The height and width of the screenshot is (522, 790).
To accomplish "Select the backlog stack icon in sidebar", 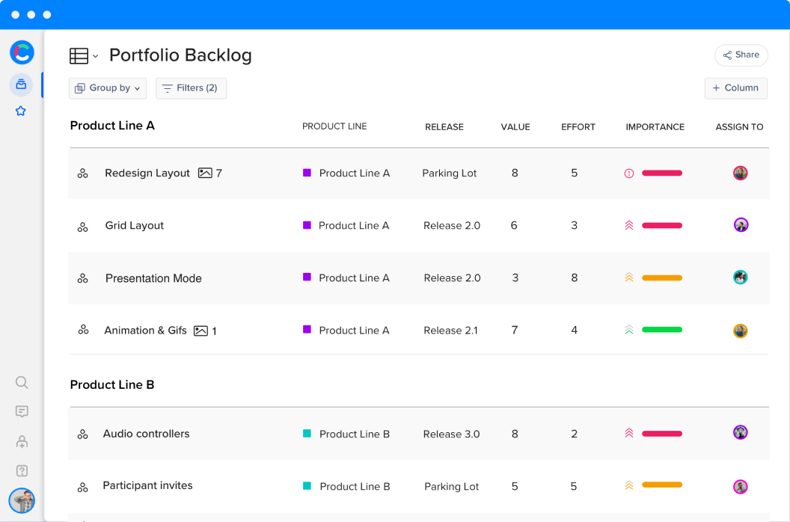I will [x=21, y=85].
